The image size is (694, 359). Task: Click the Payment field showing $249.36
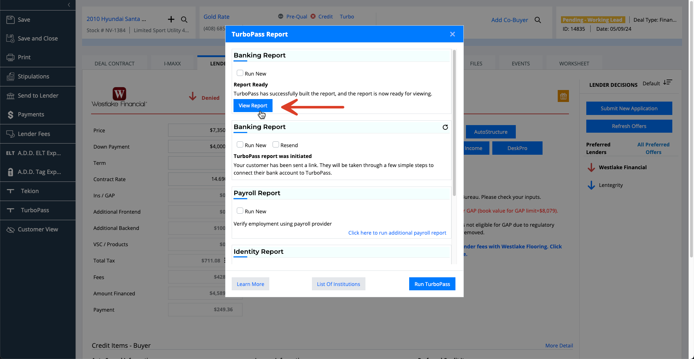pos(205,309)
